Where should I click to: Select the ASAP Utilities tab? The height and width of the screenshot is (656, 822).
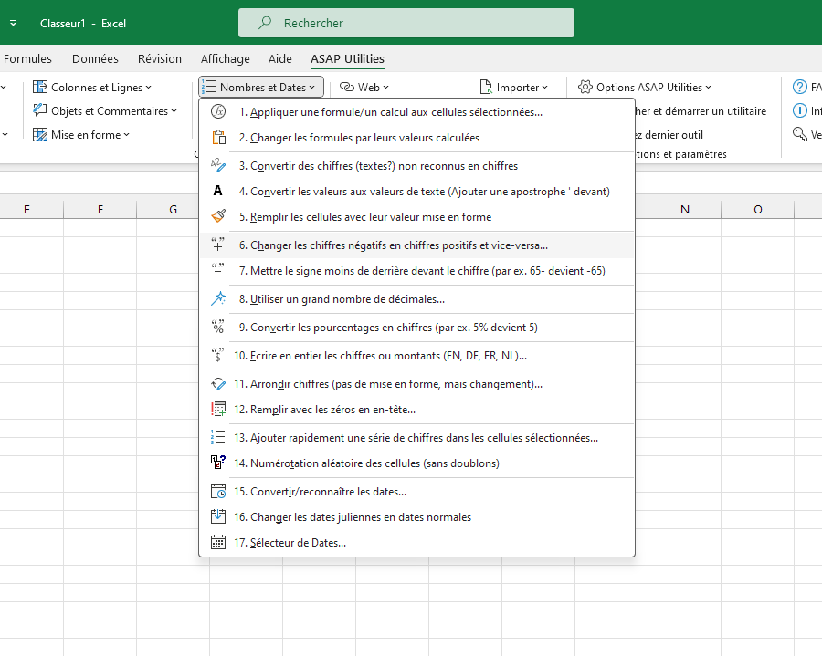[348, 58]
